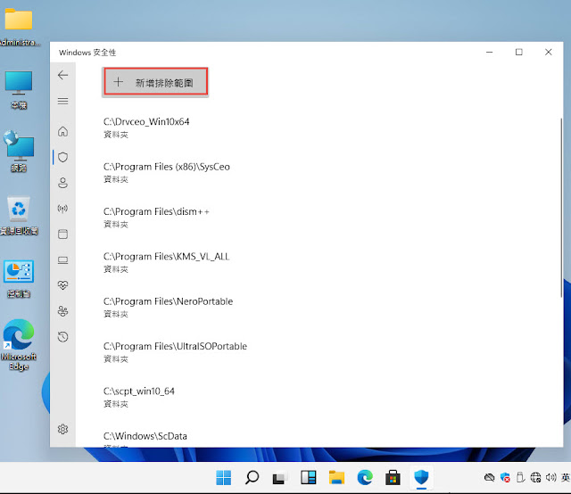Viewport: 571px width, 494px height.
Task: Click the OneDrive cloud tray icon
Action: (490, 477)
